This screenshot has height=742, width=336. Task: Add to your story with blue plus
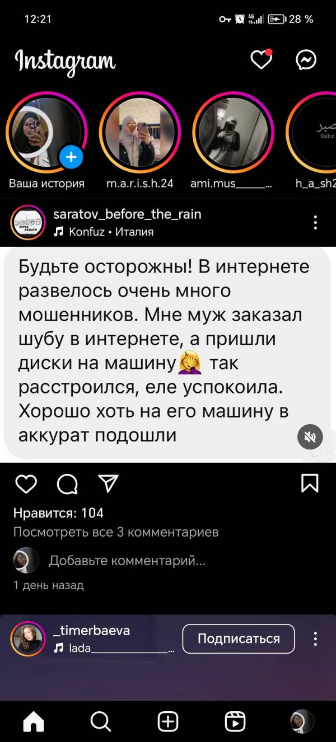point(71,157)
